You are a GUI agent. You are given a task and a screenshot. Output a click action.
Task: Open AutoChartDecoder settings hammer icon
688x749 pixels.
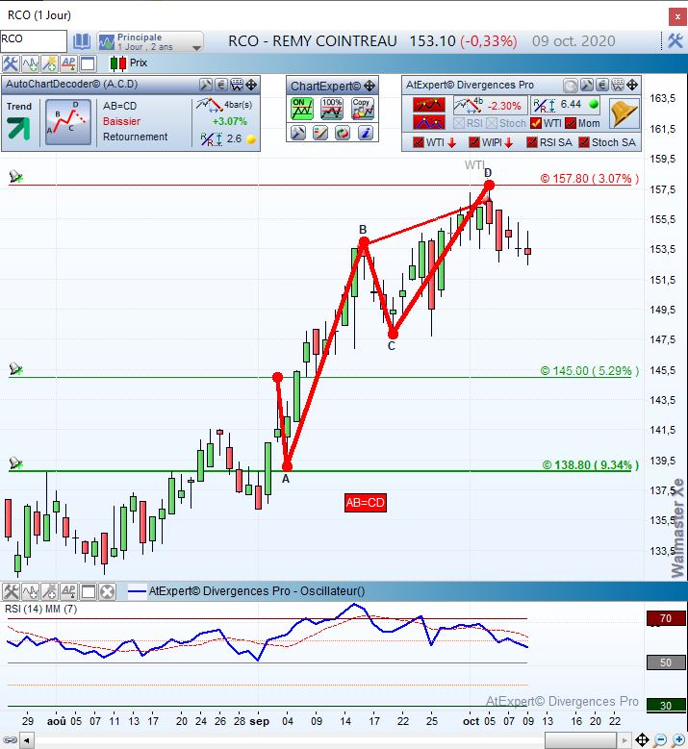pyautogui.click(x=206, y=85)
